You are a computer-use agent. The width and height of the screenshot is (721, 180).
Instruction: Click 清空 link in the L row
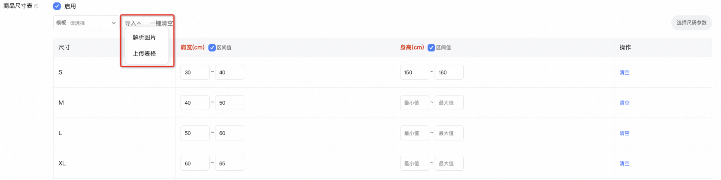pyautogui.click(x=624, y=133)
